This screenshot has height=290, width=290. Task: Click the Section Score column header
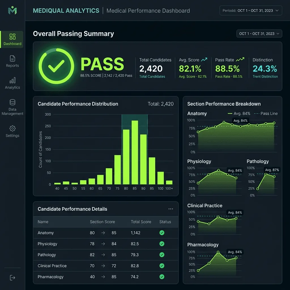[x=102, y=222]
